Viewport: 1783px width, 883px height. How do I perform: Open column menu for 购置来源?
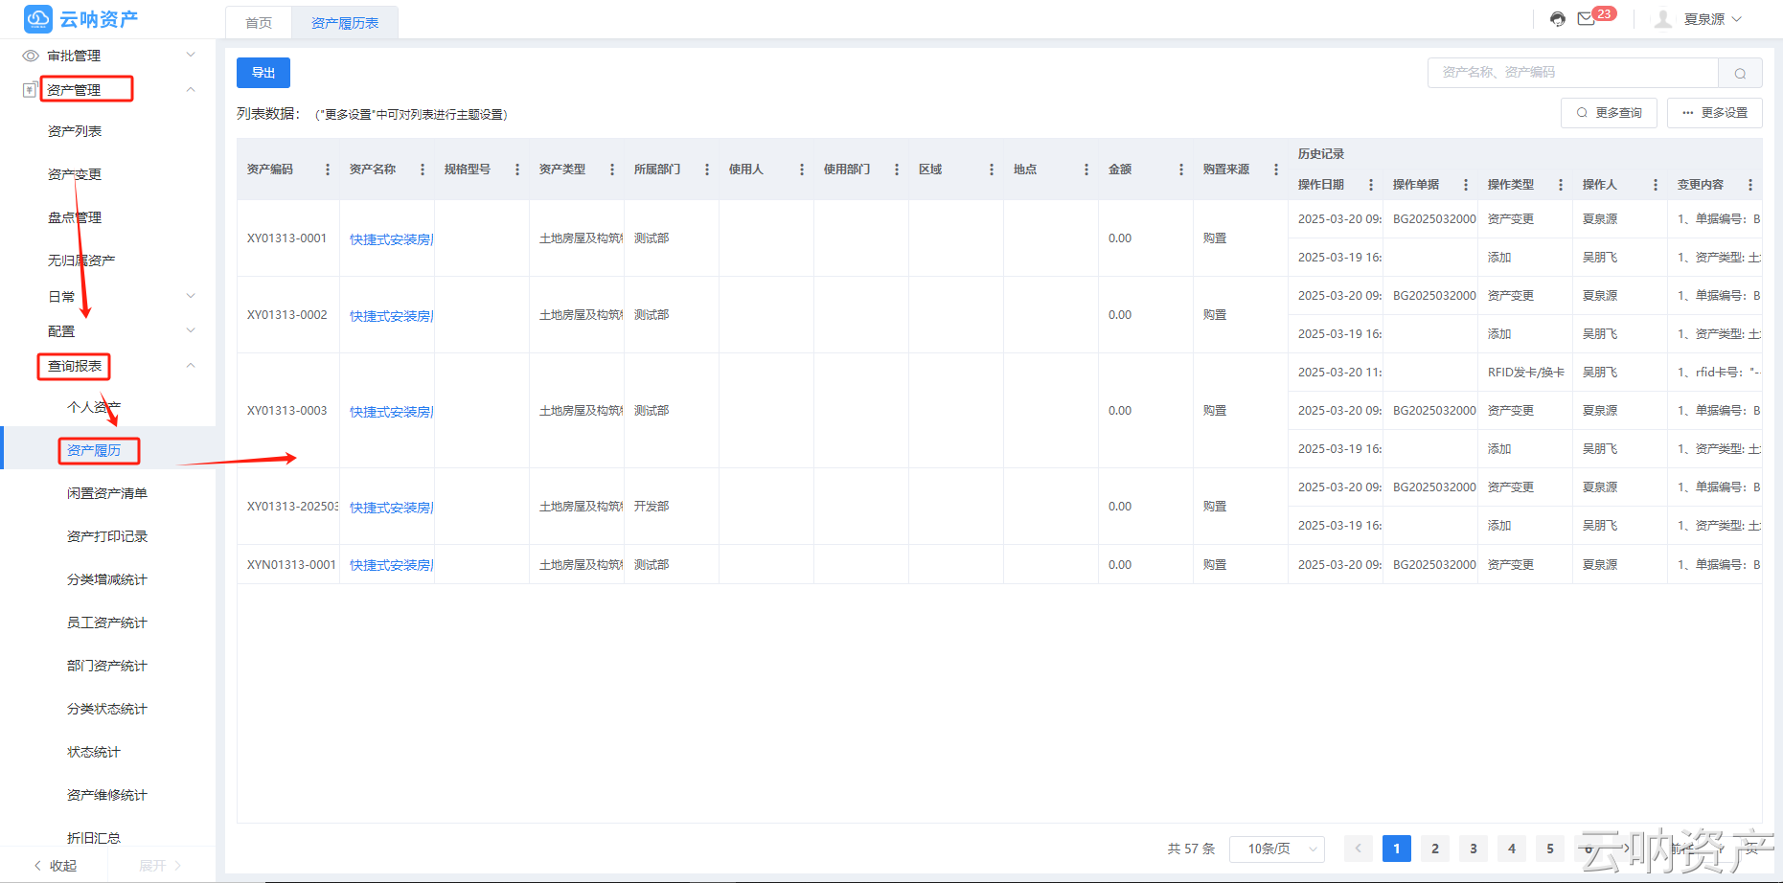1276,170
